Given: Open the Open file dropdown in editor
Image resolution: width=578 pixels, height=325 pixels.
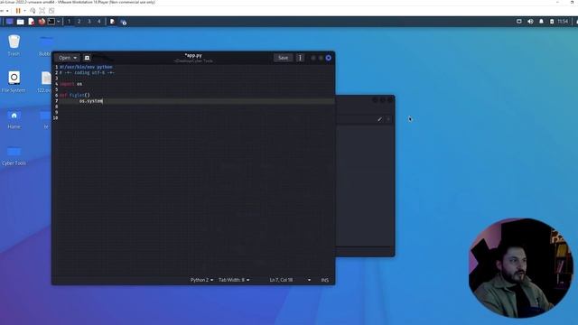Looking at the screenshot, I should click(67, 58).
